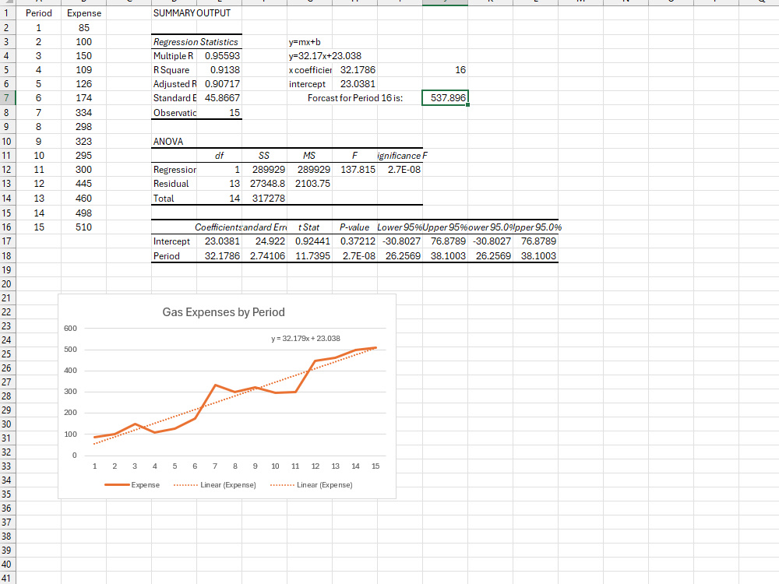Click the Intercept row label in coefficients table
The width and height of the screenshot is (779, 584).
pyautogui.click(x=174, y=241)
